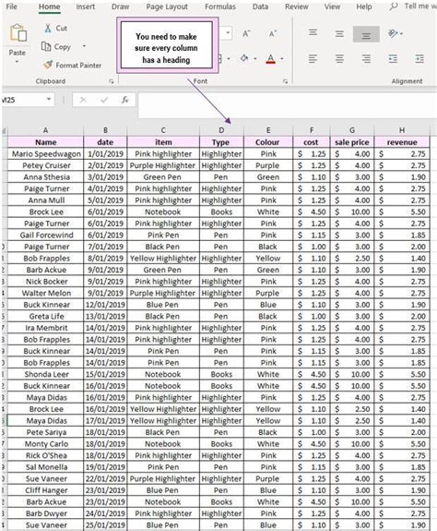This screenshot has width=437, height=531.
Task: Click the Decrease Indent icon
Action: point(393,59)
